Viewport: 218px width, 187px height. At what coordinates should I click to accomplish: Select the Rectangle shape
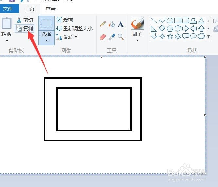178,21
